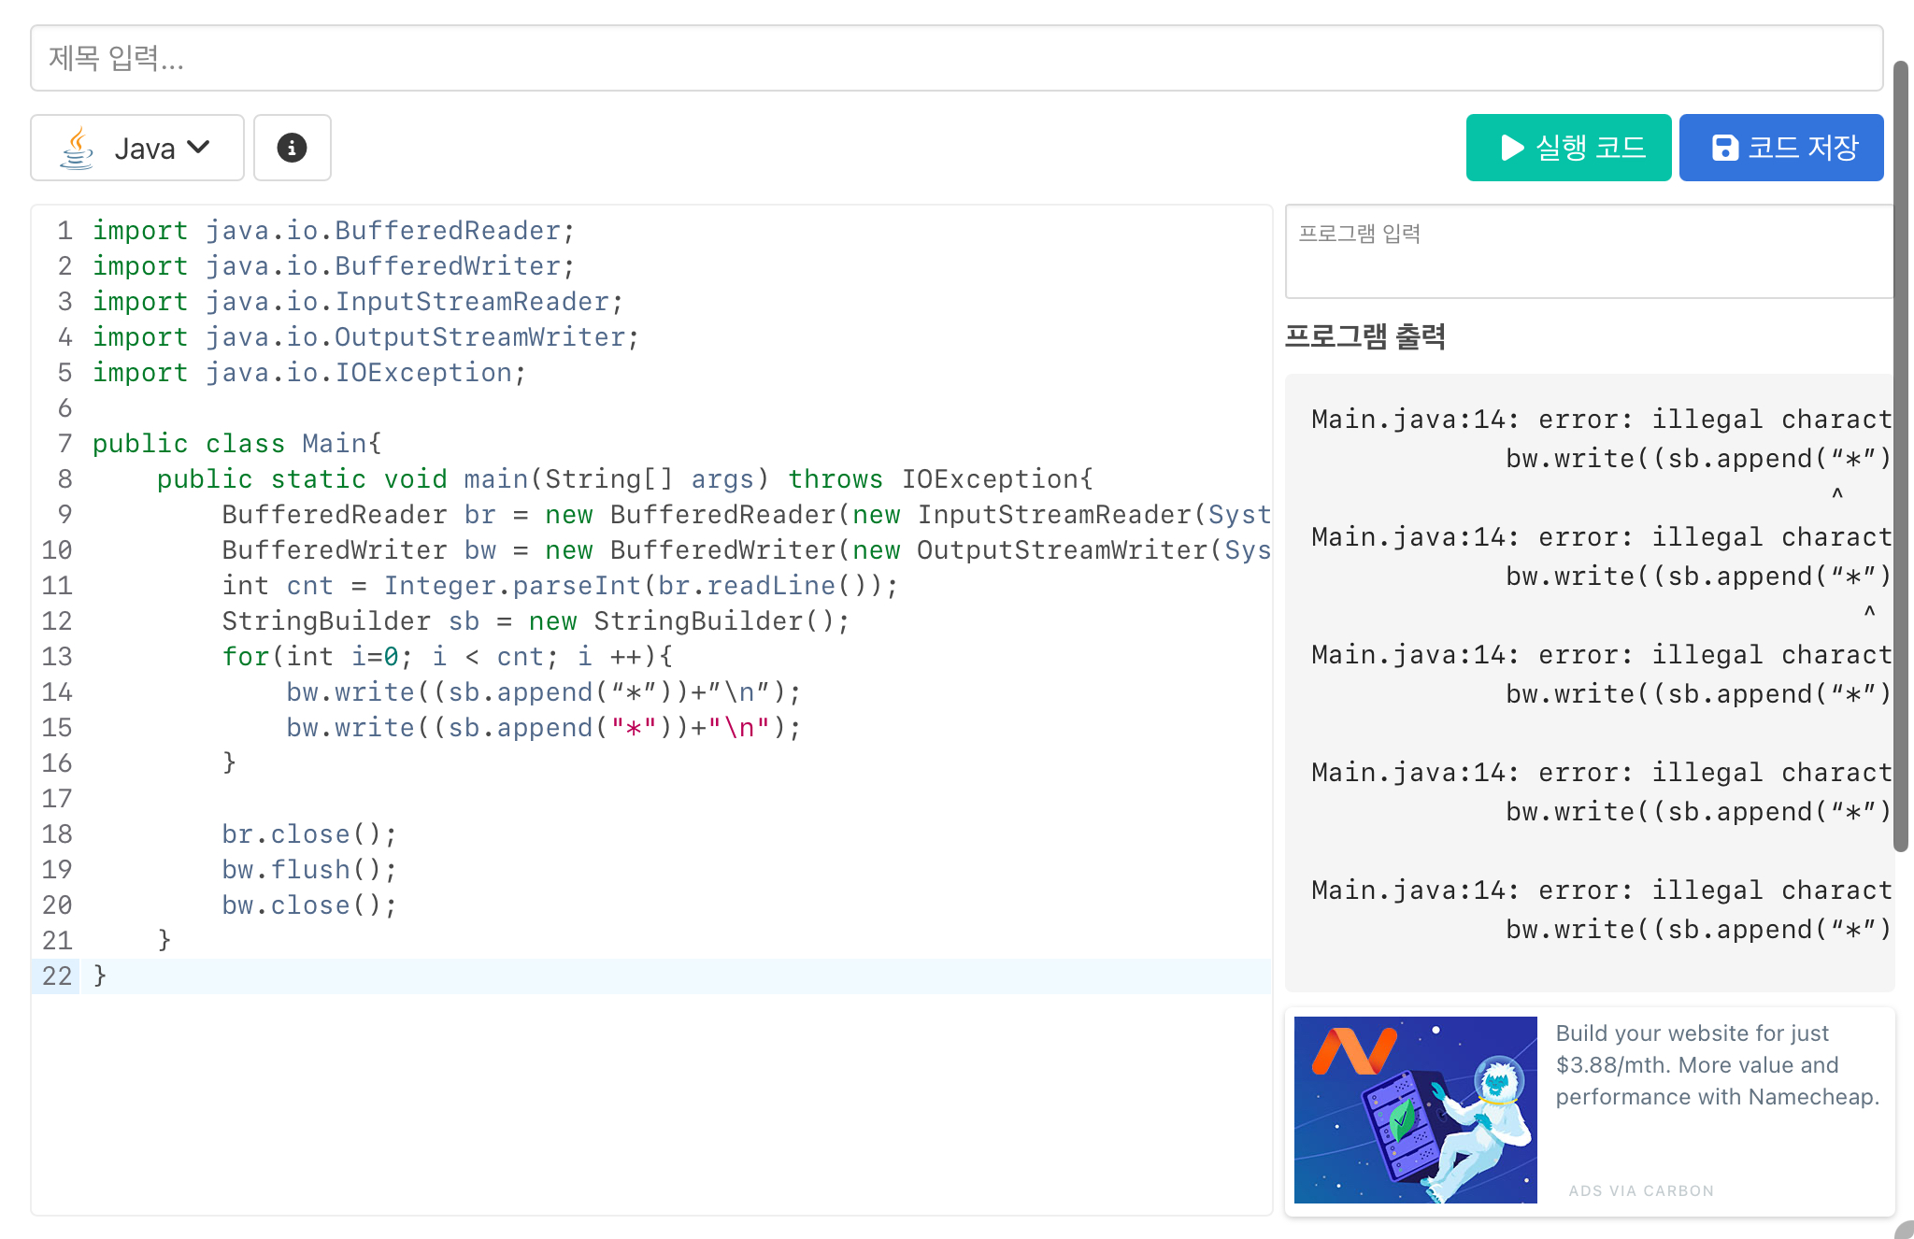Click the 프로그램 출력 heading
This screenshot has width=1914, height=1239.
[x=1364, y=336]
